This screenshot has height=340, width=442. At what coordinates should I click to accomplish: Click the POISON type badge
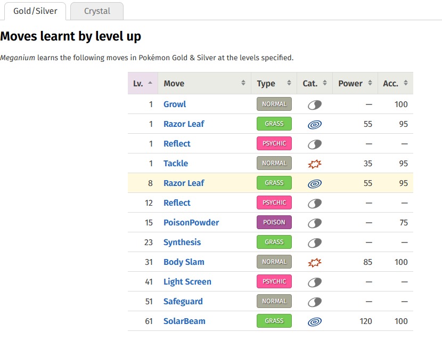(274, 223)
